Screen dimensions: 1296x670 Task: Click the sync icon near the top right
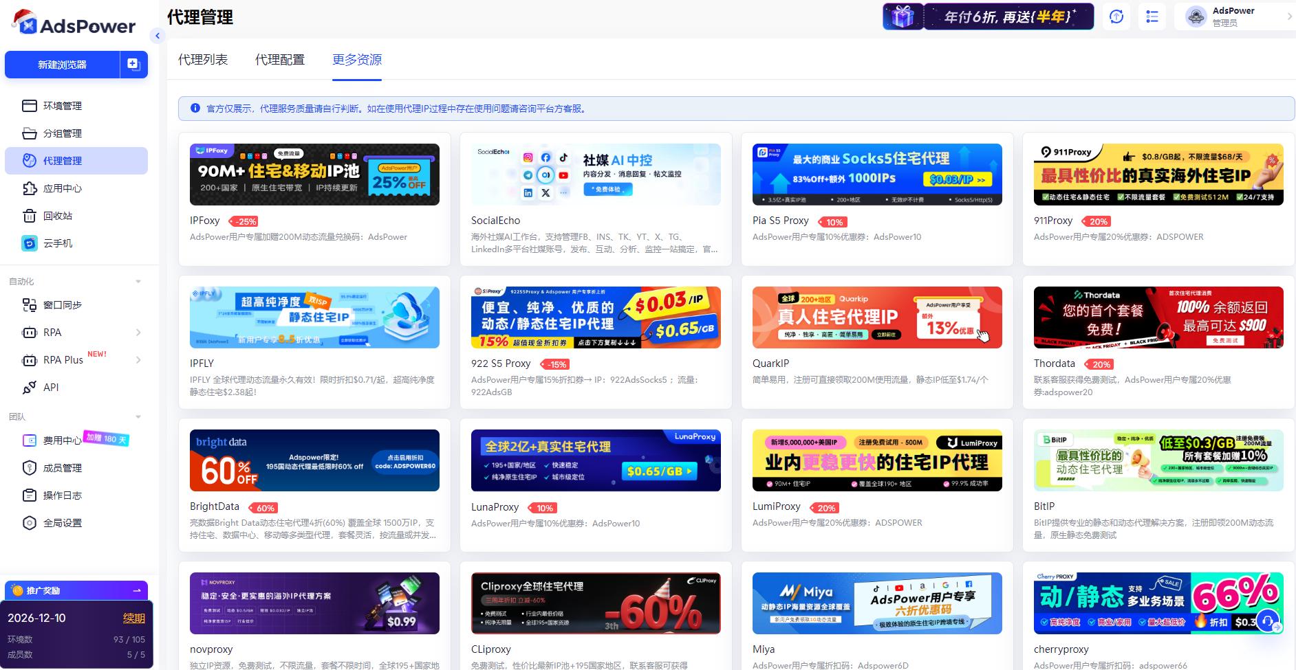click(1116, 16)
